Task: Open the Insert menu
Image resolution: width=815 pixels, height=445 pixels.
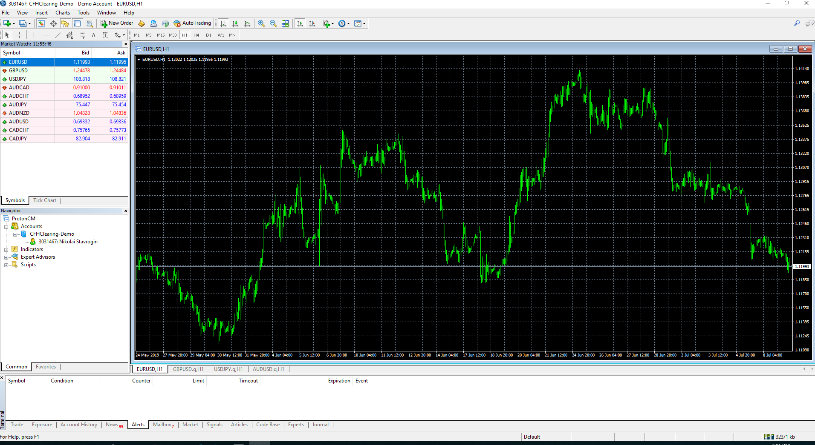Action: coord(41,13)
